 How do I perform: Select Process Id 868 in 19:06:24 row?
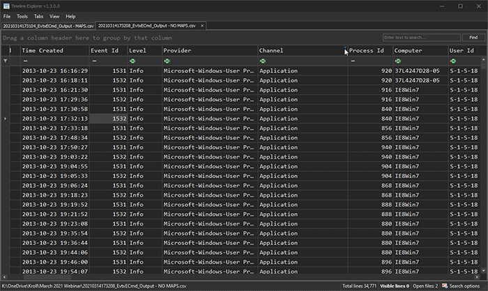(370, 186)
